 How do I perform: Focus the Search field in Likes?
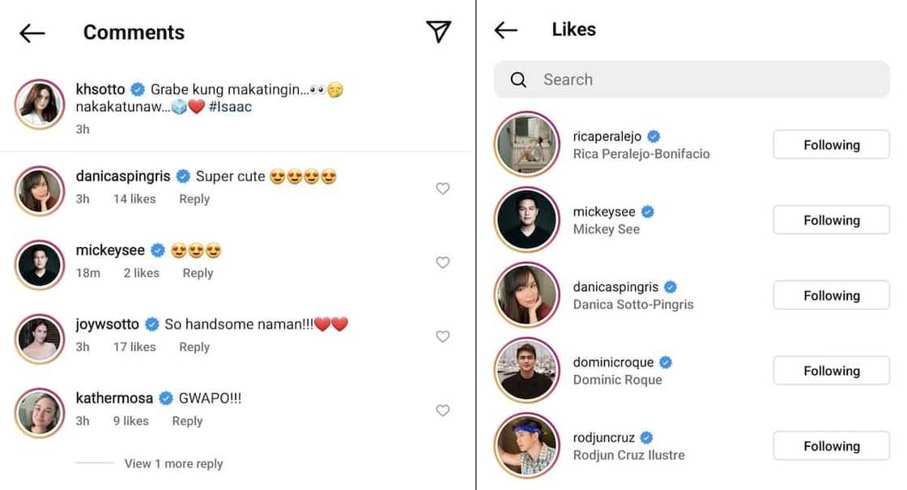[x=696, y=79]
